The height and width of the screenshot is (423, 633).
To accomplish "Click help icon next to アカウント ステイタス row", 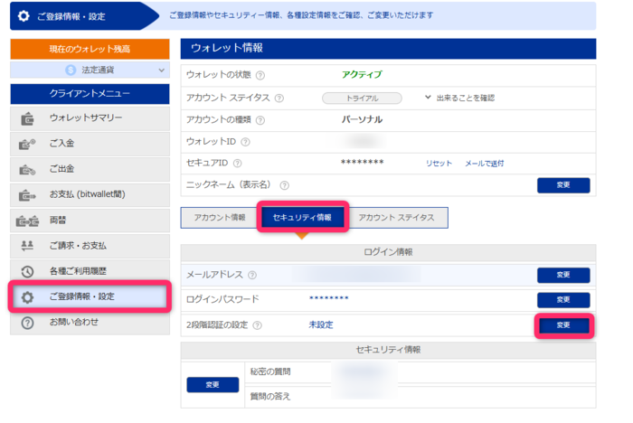I will 279,99.
